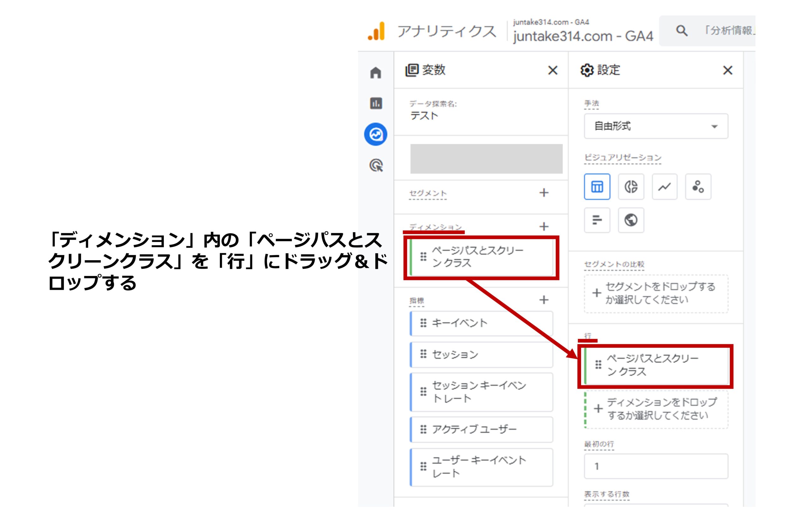
Task: Select the scatter chart visualization
Action: pyautogui.click(x=698, y=186)
